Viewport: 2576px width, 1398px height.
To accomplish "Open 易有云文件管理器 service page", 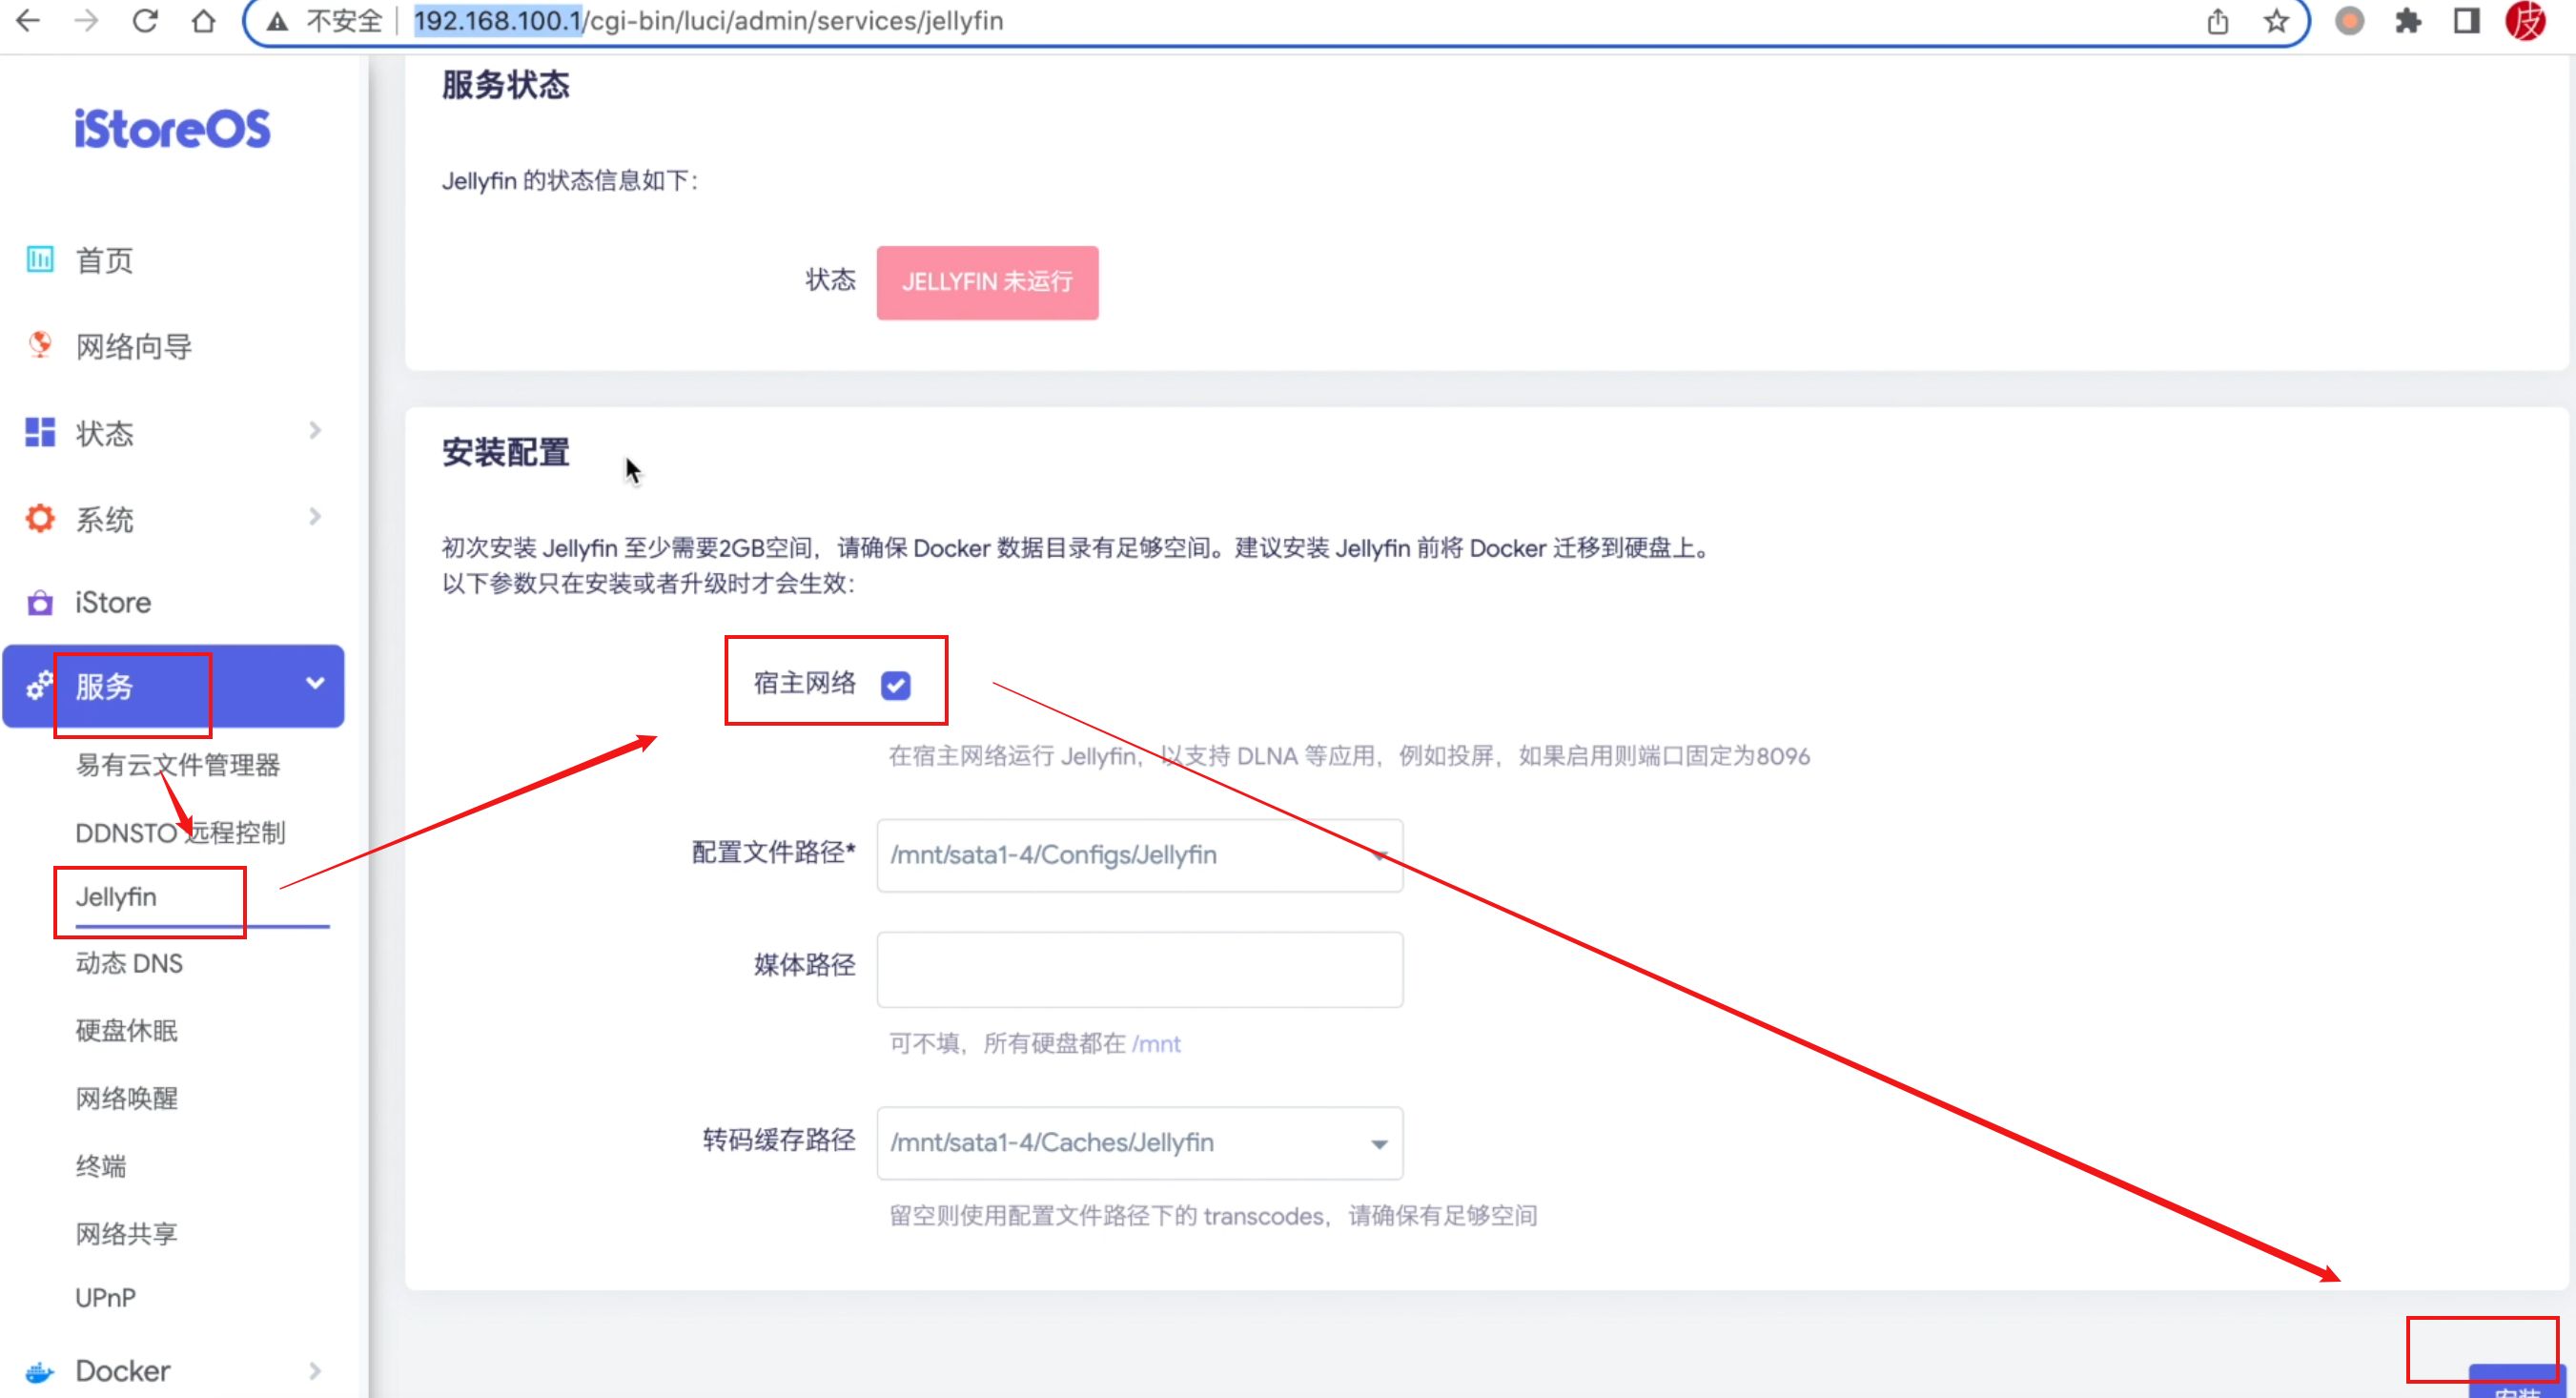I will [x=178, y=765].
